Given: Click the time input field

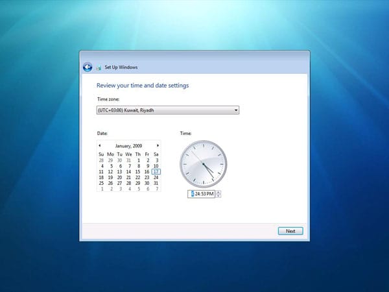Looking at the screenshot, I should click(202, 194).
